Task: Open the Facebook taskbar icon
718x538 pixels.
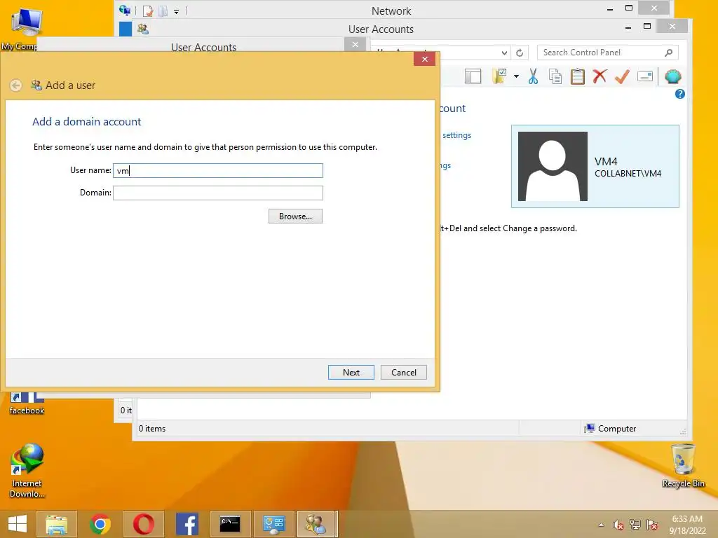Action: pyautogui.click(x=187, y=524)
